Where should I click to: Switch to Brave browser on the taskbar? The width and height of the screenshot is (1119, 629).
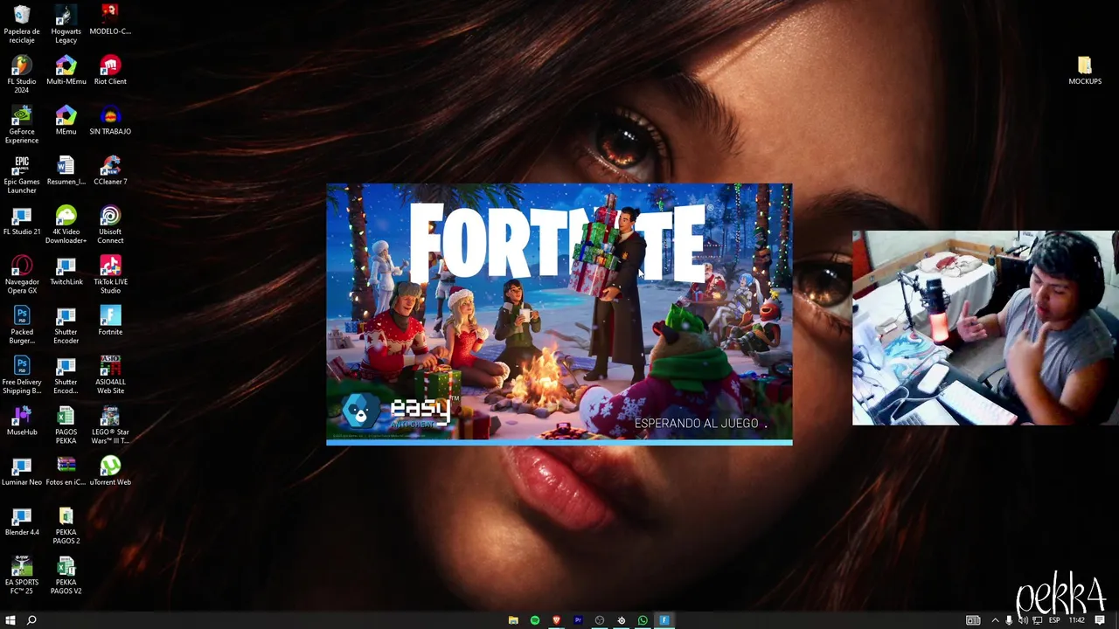coord(556,620)
